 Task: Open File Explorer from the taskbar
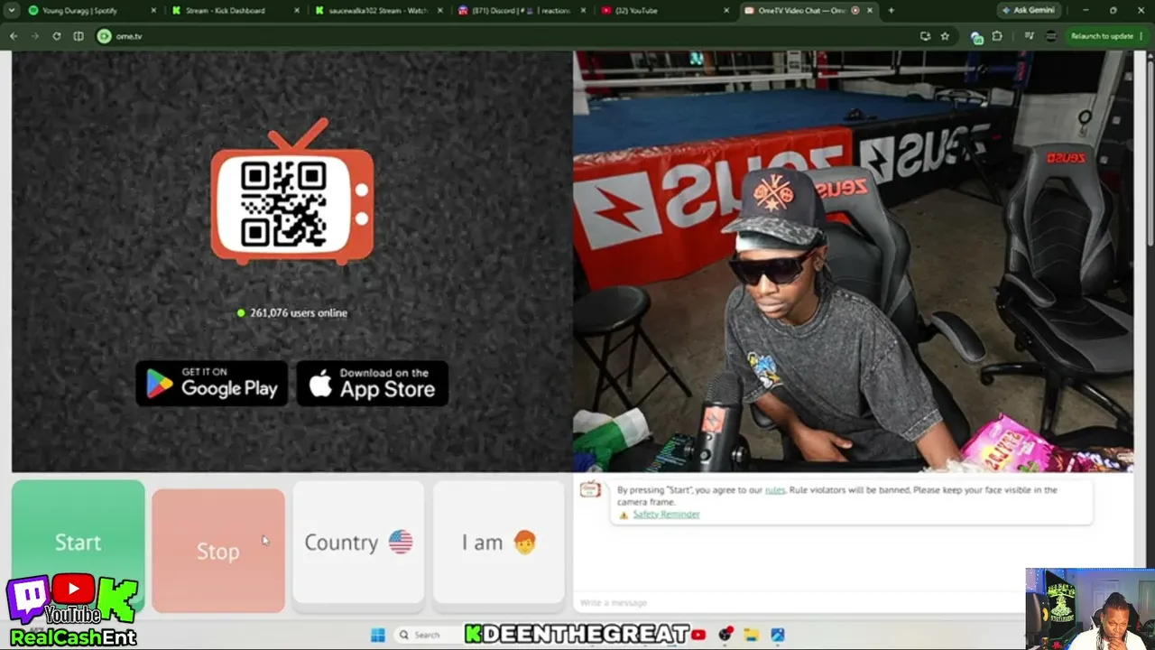click(751, 635)
